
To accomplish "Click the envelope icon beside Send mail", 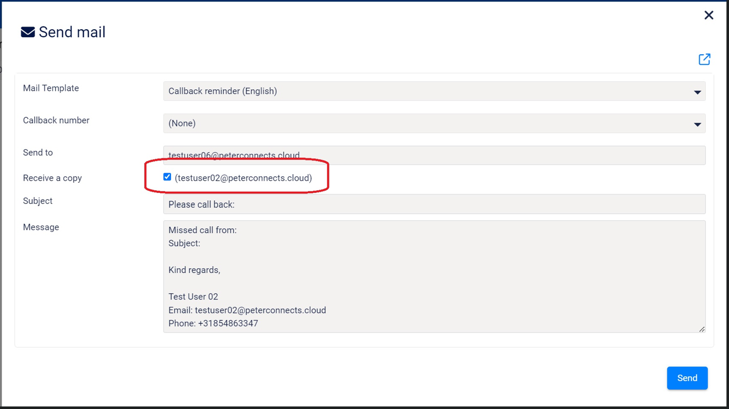I will 28,32.
